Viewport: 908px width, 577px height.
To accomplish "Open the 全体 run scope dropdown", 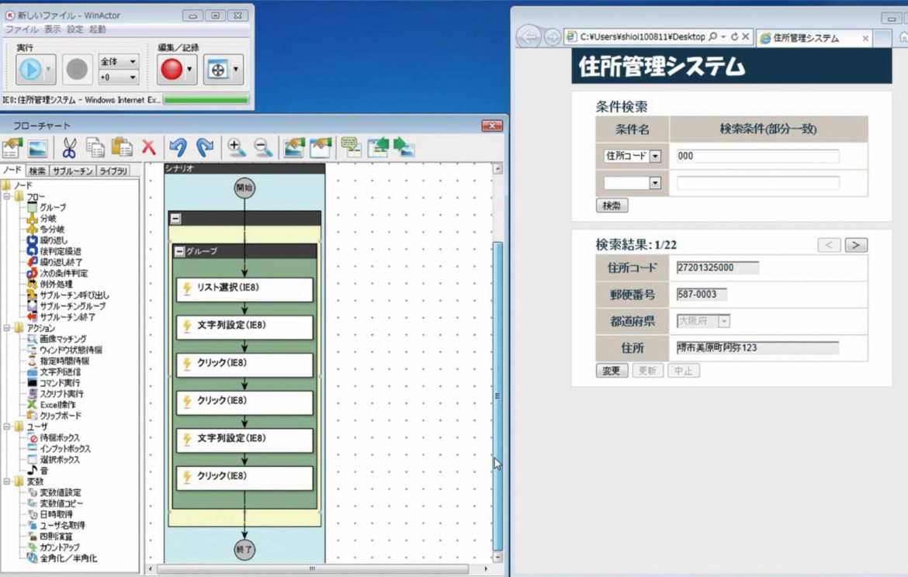I will click(132, 61).
